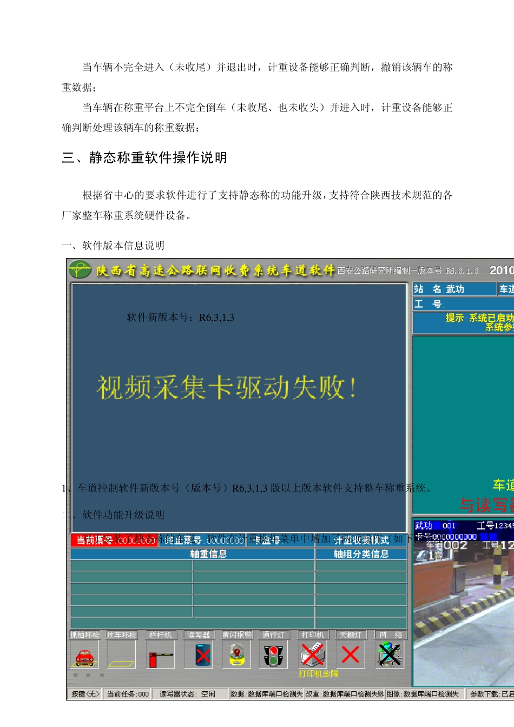
Task: Click the 版本号 R6.3.1.3 text in the title bar
Action: 449,270
